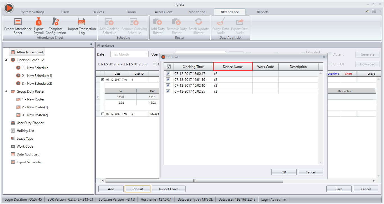Click the Job List button
384x204 pixels.
[138, 189]
